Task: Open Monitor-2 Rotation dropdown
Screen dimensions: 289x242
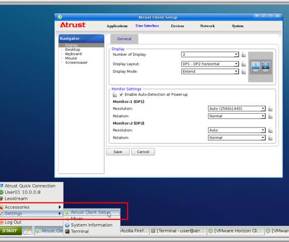Action: click(x=237, y=138)
